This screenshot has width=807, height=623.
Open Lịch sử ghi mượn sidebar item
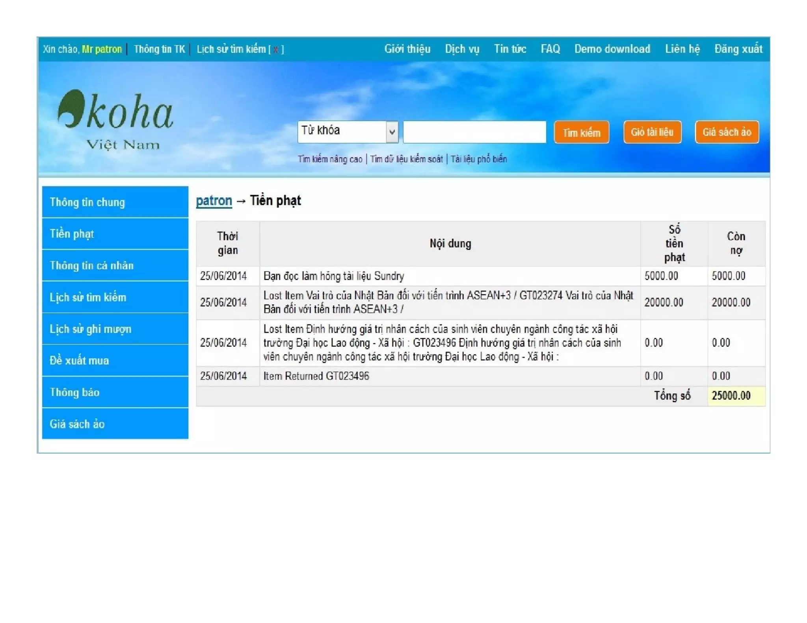[115, 329]
